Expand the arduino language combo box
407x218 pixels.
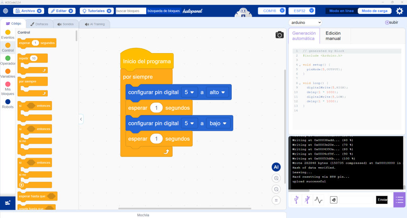pos(305,23)
